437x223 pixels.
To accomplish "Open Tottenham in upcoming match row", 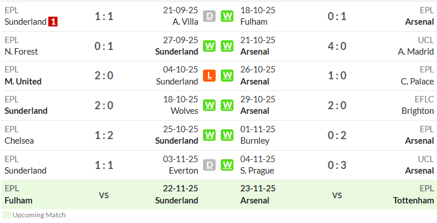I will point(413,201).
